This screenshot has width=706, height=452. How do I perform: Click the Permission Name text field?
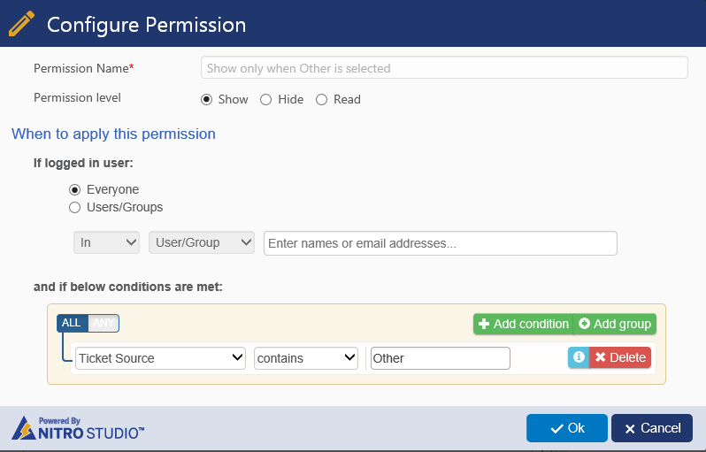point(444,68)
